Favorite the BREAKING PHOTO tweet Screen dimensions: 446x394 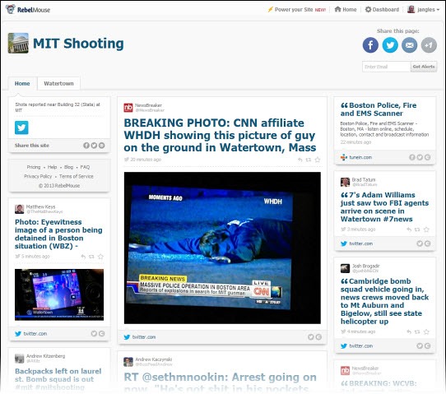[x=318, y=160]
